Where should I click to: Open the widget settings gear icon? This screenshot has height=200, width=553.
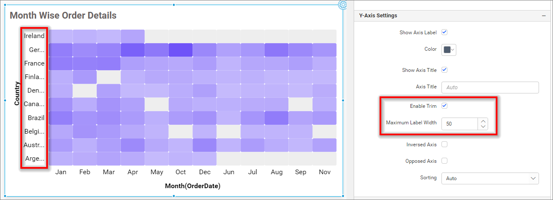tap(343, 5)
